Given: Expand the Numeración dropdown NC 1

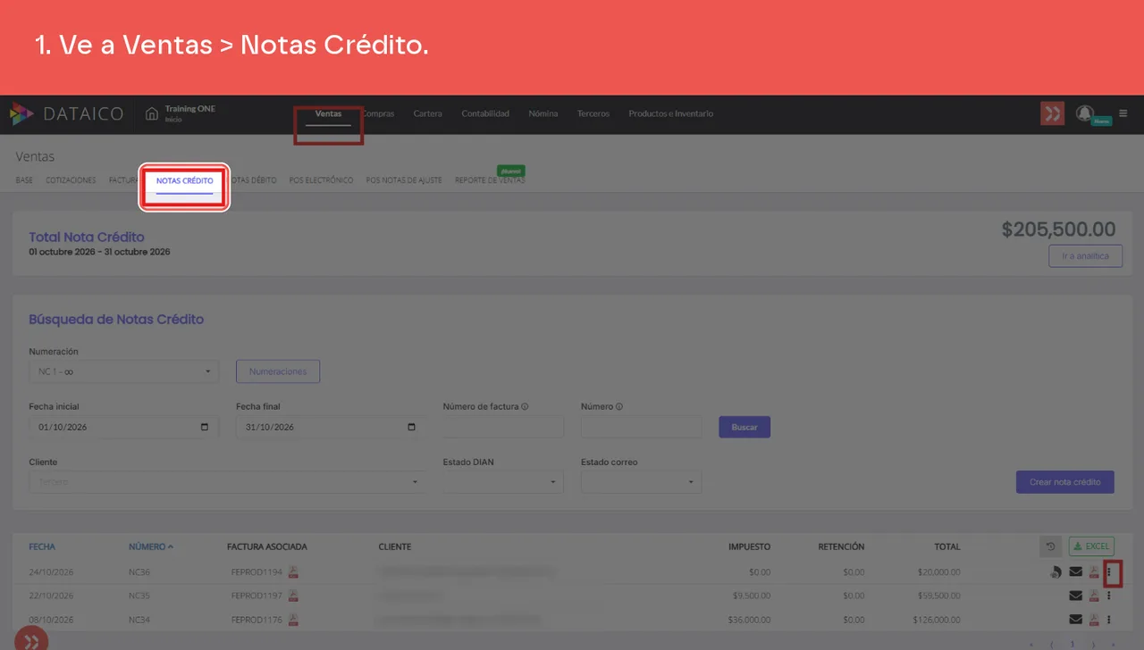Looking at the screenshot, I should (123, 371).
